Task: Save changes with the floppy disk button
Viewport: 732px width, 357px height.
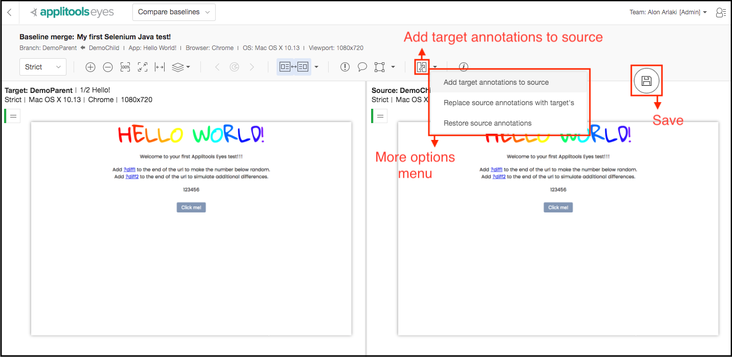Action: [x=646, y=81]
